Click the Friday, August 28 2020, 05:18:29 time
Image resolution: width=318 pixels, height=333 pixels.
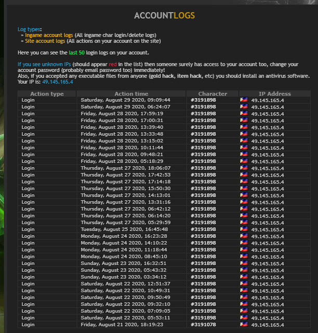[x=122, y=161]
